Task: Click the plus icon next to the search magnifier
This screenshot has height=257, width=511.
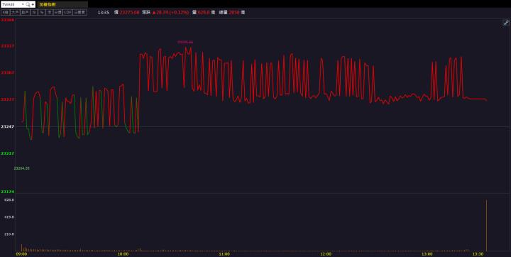Action: point(33,4)
